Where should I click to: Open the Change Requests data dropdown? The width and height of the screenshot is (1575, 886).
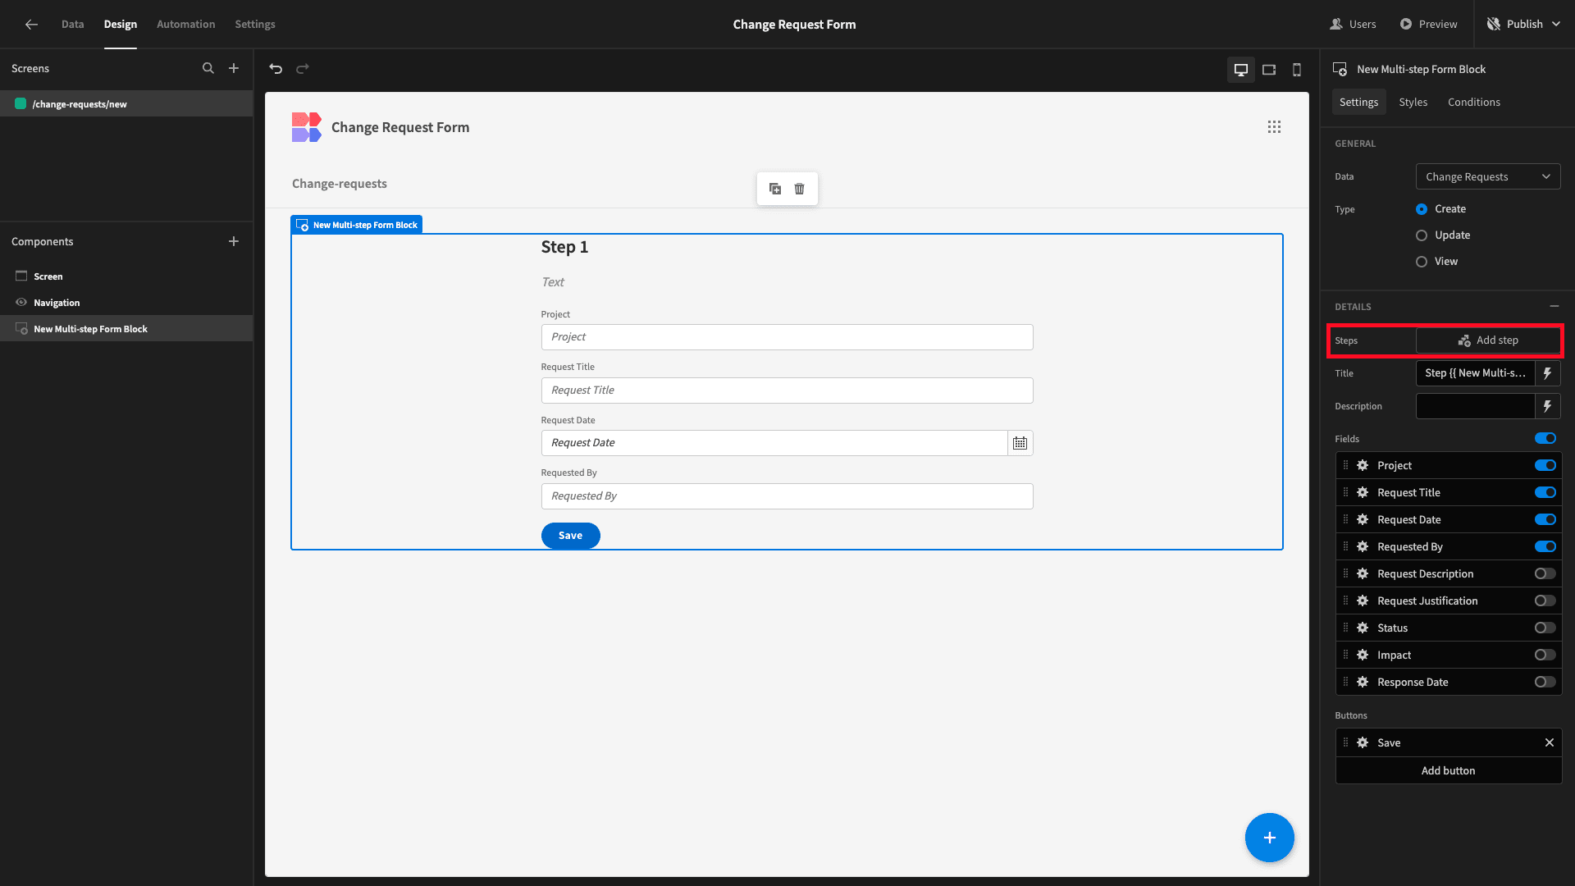click(1489, 176)
